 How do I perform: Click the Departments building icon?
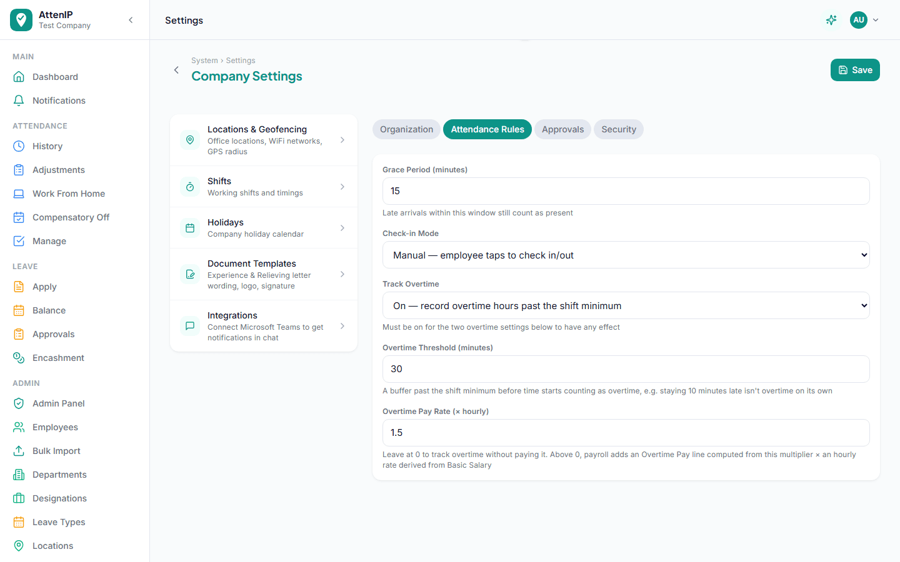pyautogui.click(x=19, y=475)
